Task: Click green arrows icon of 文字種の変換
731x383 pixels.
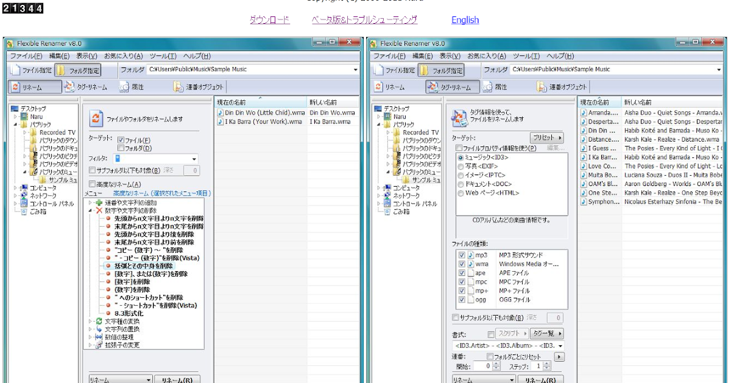Action: 99,321
